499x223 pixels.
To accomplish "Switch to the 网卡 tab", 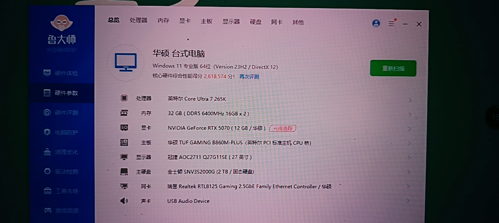I will [x=277, y=22].
